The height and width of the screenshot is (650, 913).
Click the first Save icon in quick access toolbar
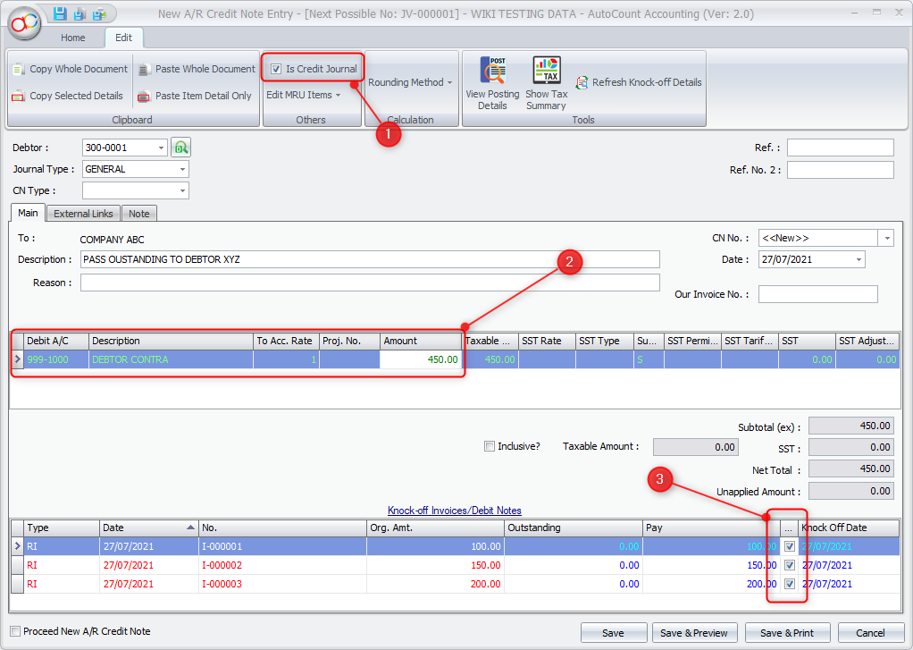tap(60, 13)
